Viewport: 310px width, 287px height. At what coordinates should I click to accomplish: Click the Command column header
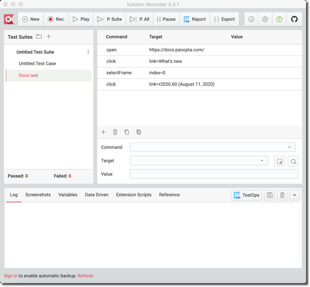click(x=117, y=37)
